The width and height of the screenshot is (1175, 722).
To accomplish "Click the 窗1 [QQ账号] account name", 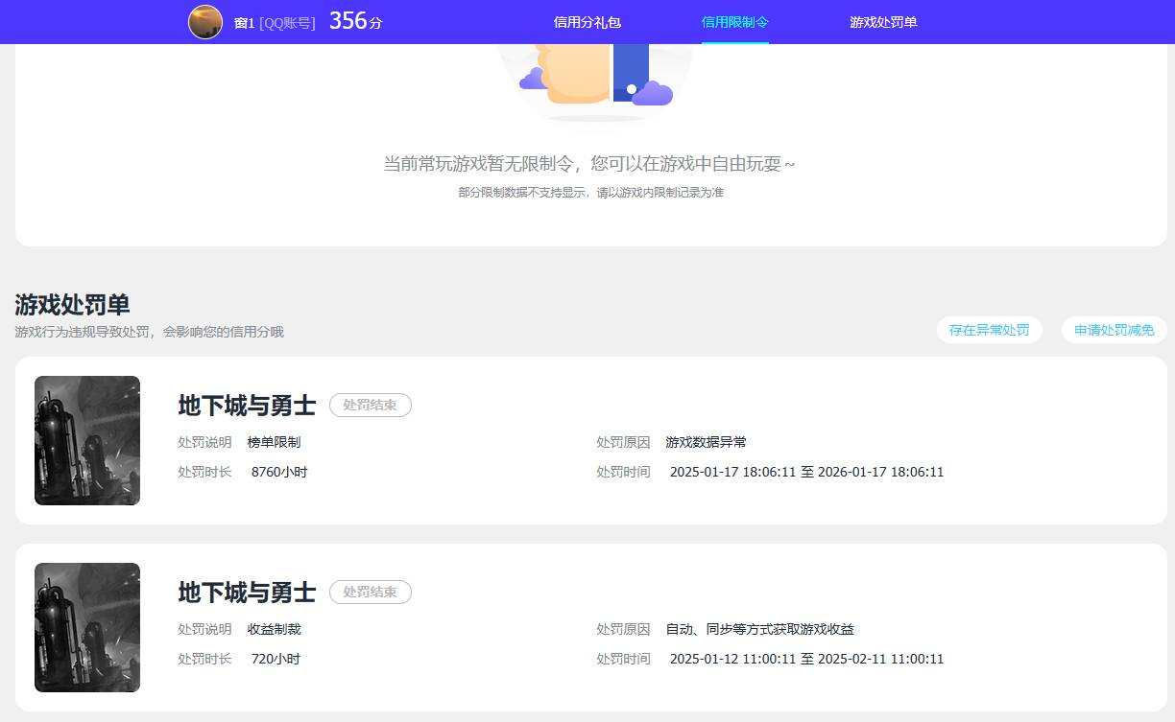I will [x=275, y=23].
